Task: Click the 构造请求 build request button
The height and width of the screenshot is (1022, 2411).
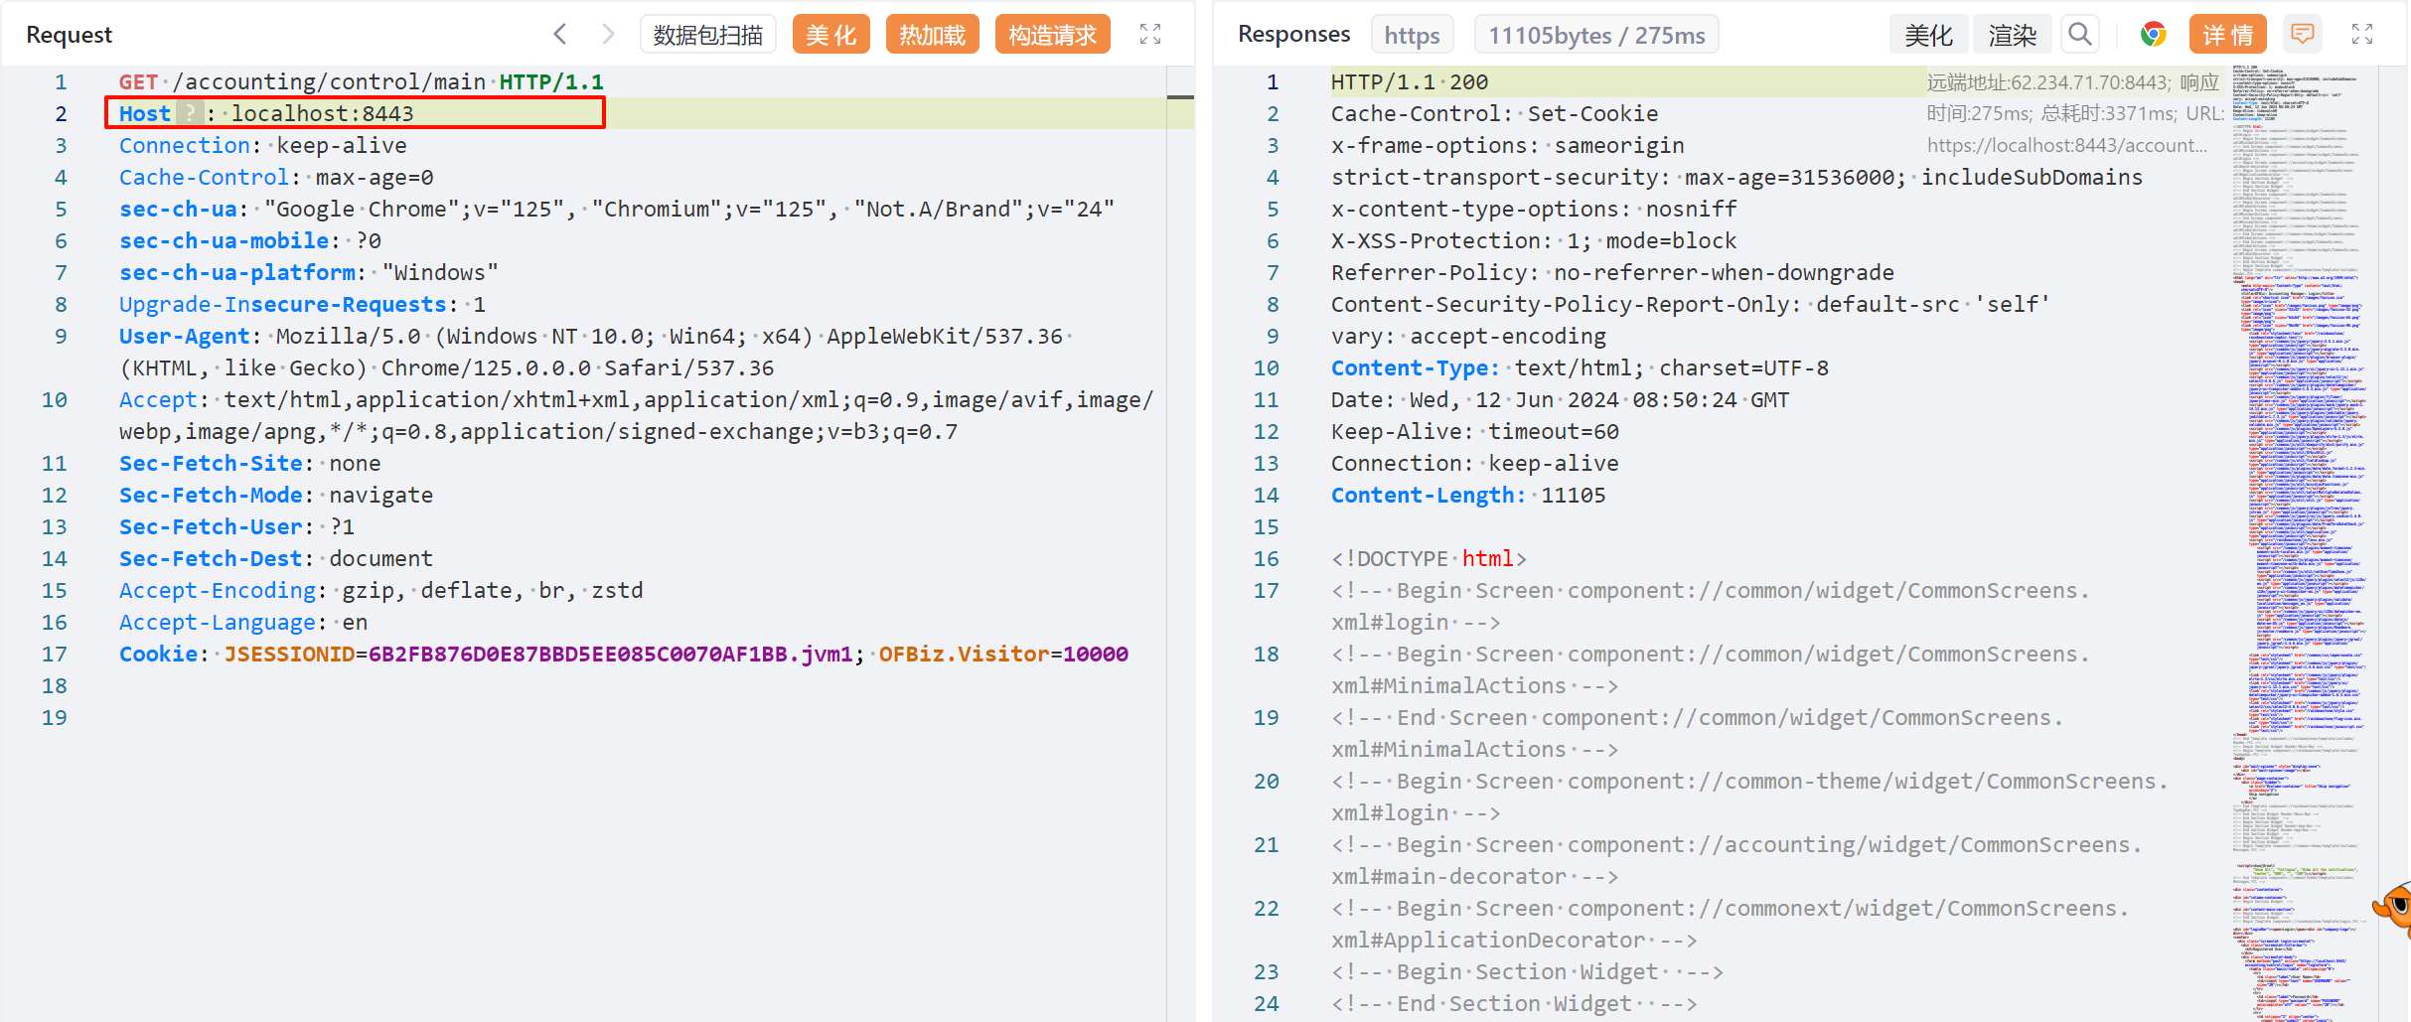Action: pos(1052,35)
